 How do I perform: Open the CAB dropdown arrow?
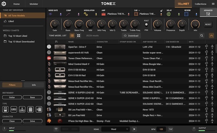coord(139,10)
